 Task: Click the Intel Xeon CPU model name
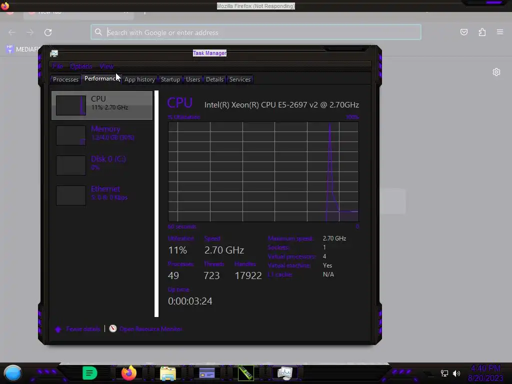281,105
